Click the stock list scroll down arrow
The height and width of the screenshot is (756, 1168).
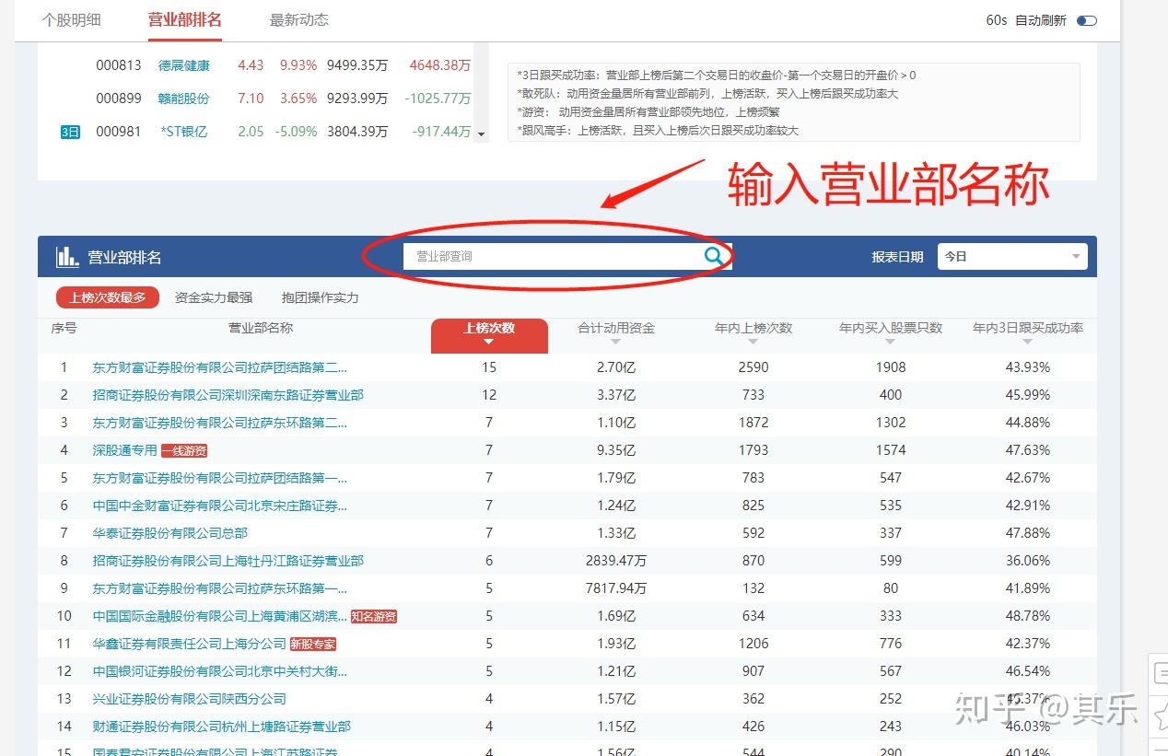(480, 134)
